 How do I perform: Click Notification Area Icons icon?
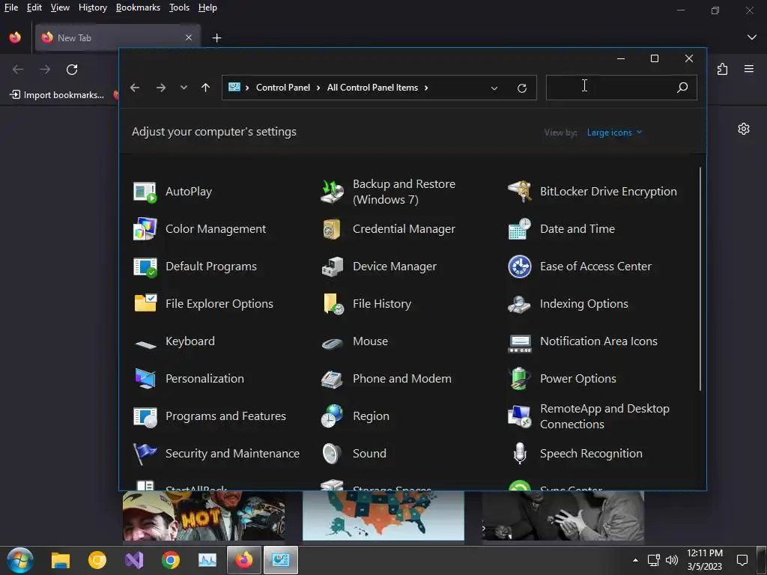520,343
